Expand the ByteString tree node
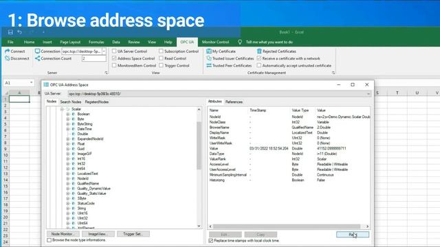Image resolution: width=440 pixels, height=247 pixels. [67, 124]
